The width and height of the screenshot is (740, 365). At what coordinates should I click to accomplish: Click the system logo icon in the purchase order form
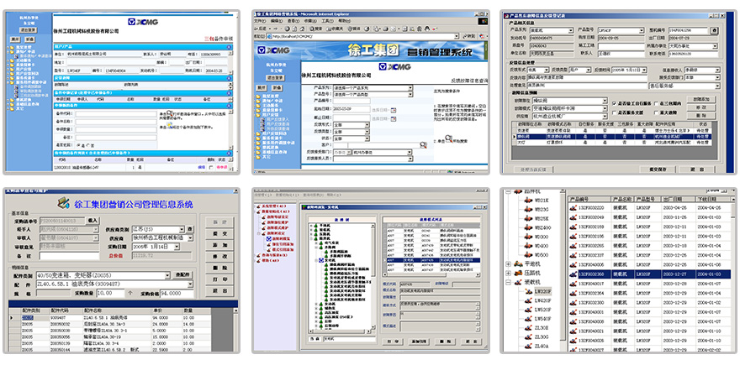tap(63, 203)
